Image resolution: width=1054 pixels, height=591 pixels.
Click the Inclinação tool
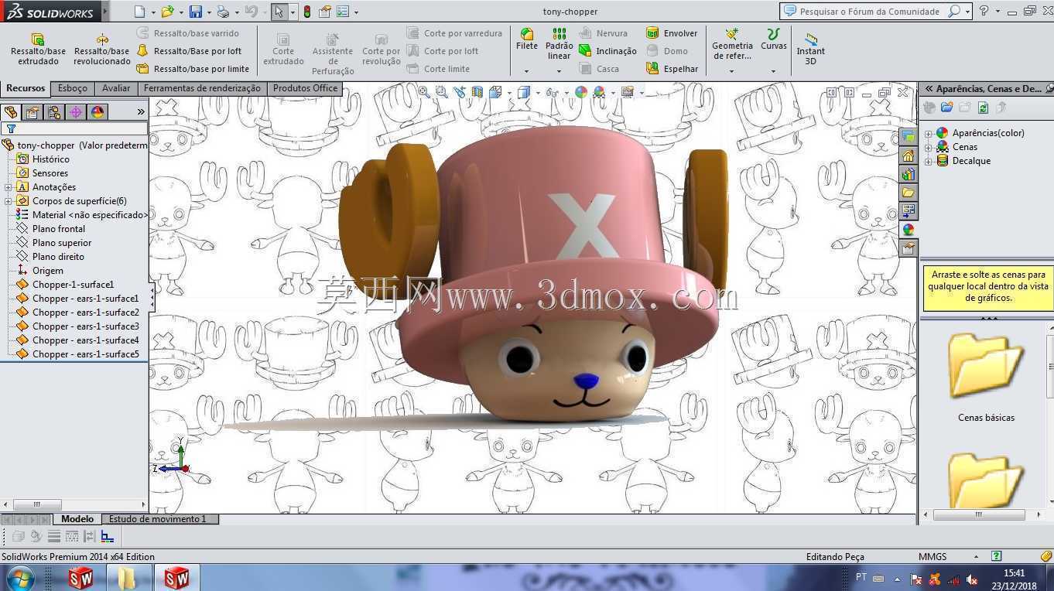(x=607, y=51)
